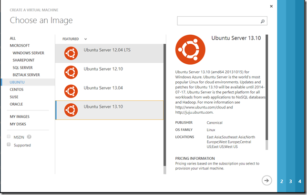Click the details pane vertical scrollbar
Screen dimensions: 307x195
coord(266,92)
